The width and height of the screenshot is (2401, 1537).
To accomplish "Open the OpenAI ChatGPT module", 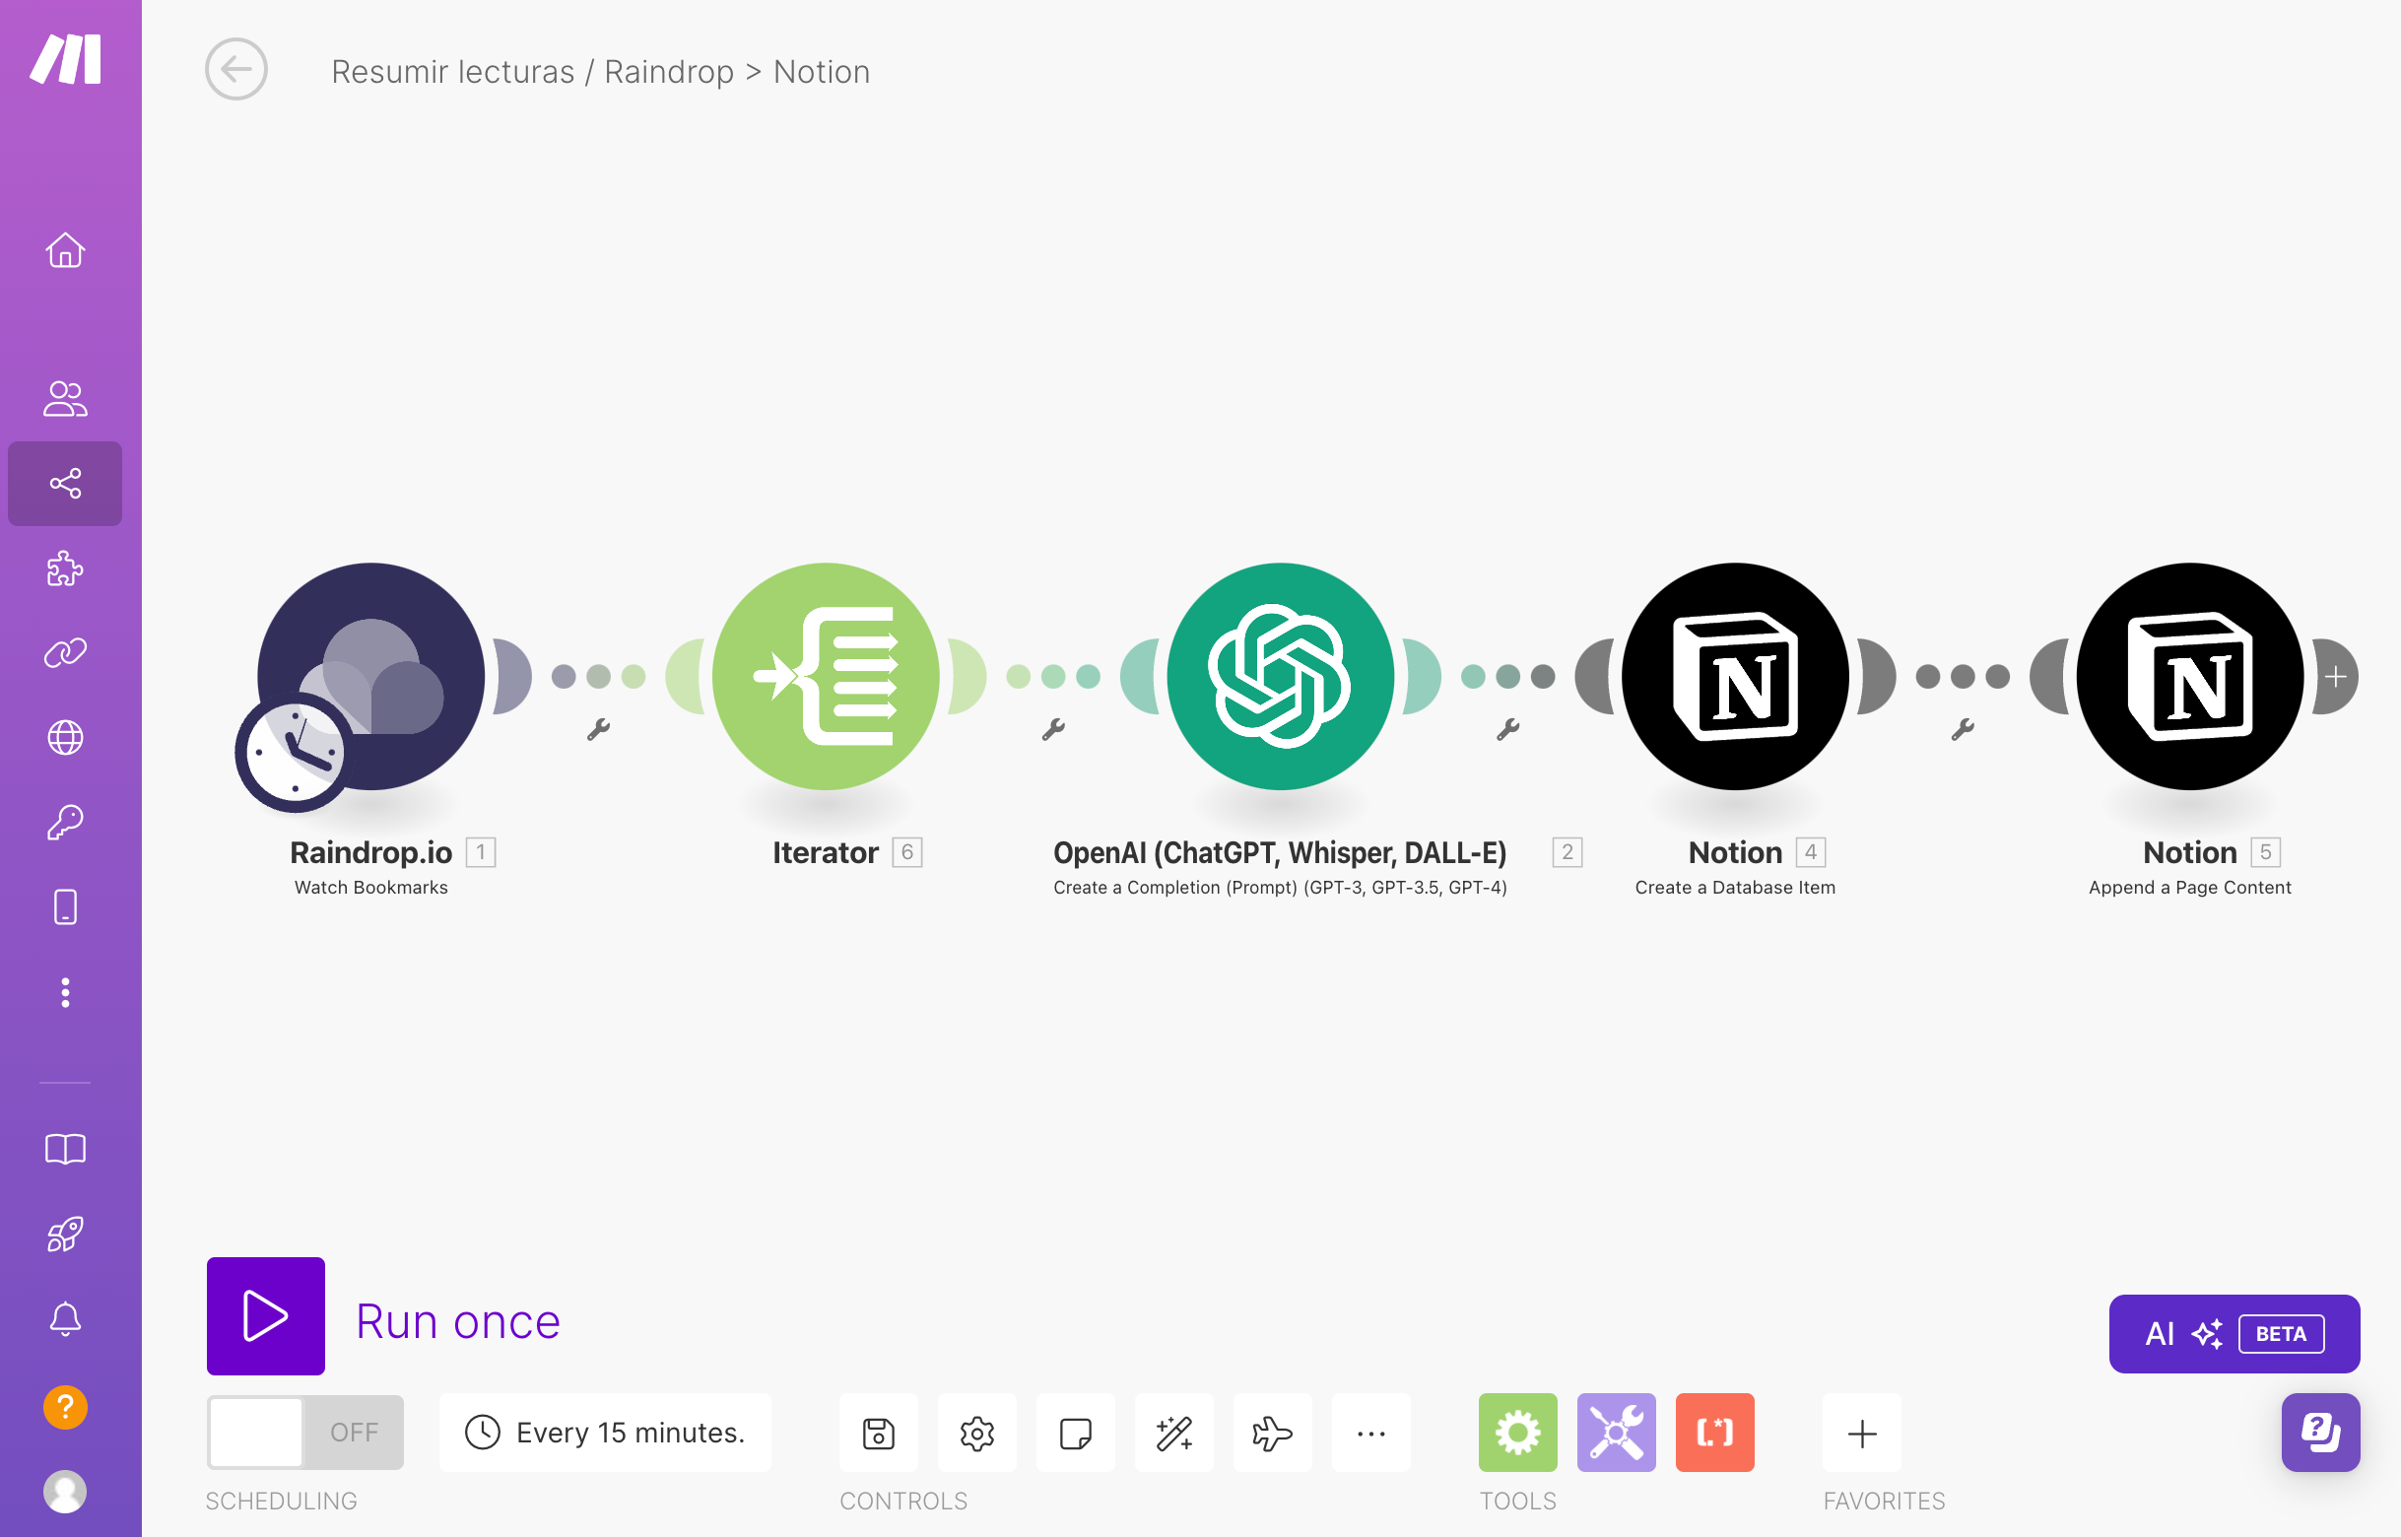I will click(x=1280, y=677).
